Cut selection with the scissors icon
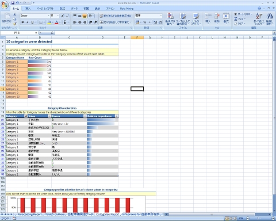276x221 pixels. point(15,14)
